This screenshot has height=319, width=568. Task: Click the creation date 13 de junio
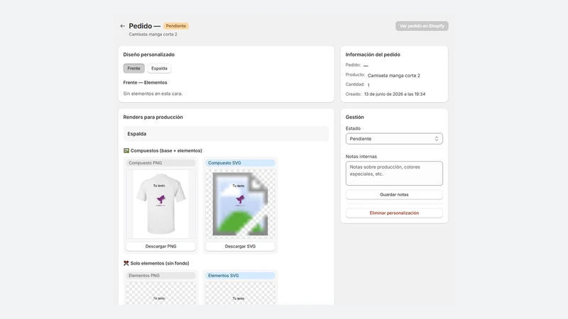click(395, 94)
